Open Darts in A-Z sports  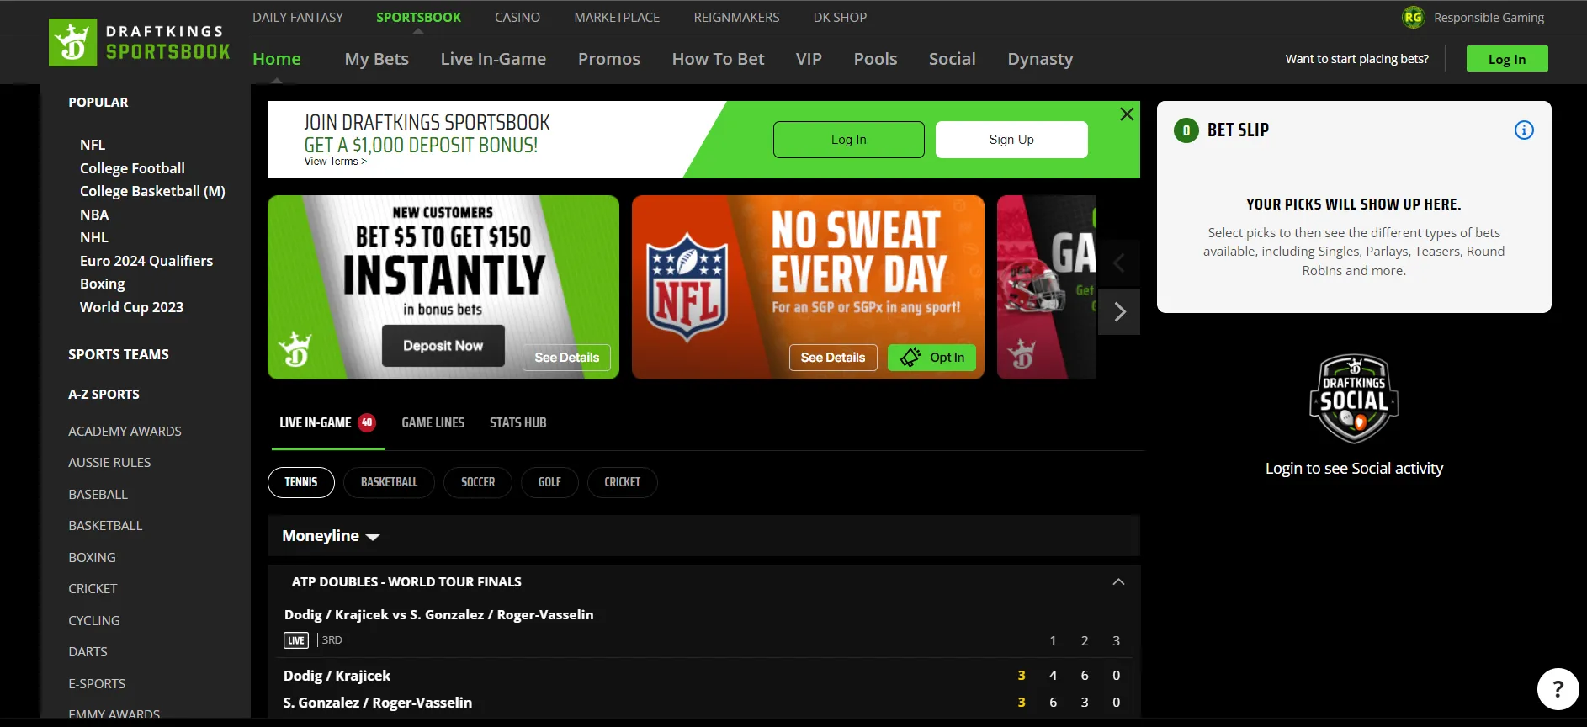click(x=88, y=651)
